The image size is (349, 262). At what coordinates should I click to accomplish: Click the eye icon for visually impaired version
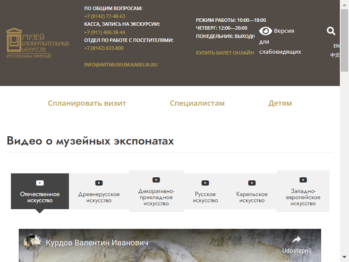[x=265, y=31]
